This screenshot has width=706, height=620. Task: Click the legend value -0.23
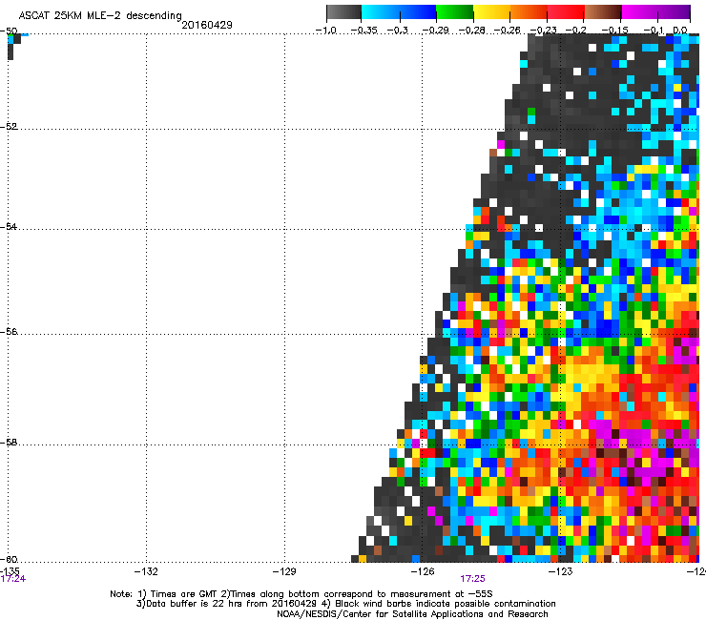(x=544, y=31)
